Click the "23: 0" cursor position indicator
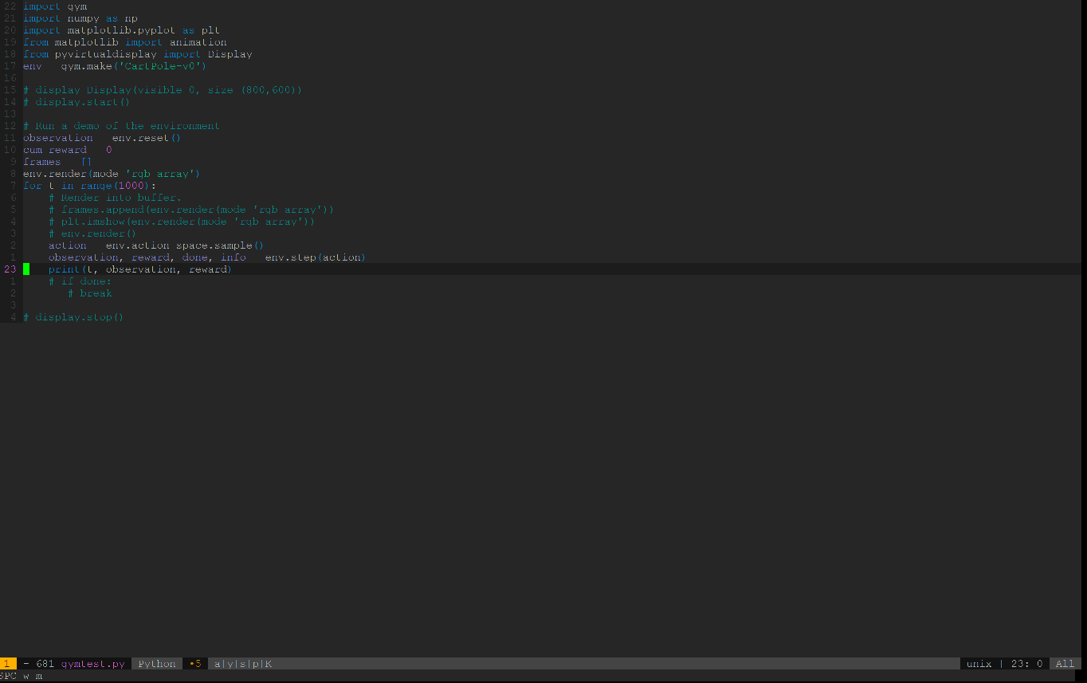Image resolution: width=1087 pixels, height=683 pixels. coord(1028,663)
